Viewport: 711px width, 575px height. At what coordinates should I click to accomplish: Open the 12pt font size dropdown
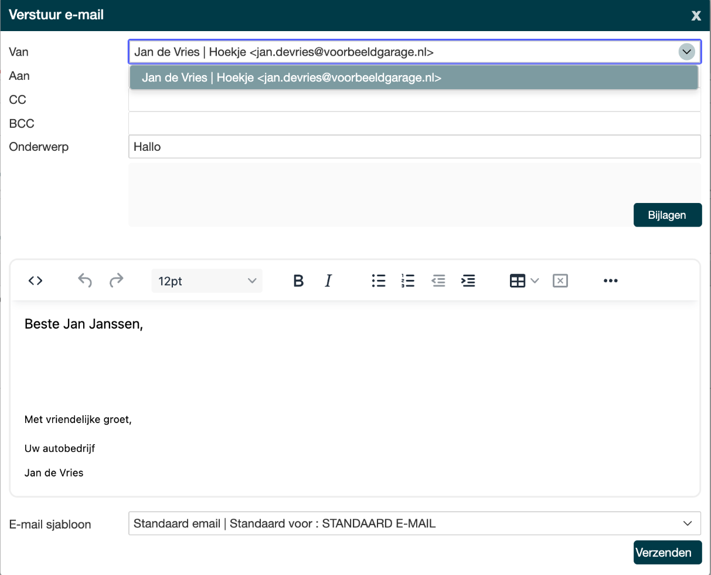pyautogui.click(x=207, y=281)
